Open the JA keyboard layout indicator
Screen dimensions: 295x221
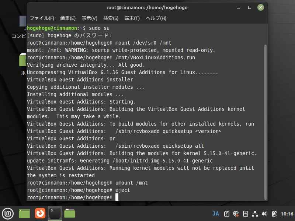click(x=216, y=214)
